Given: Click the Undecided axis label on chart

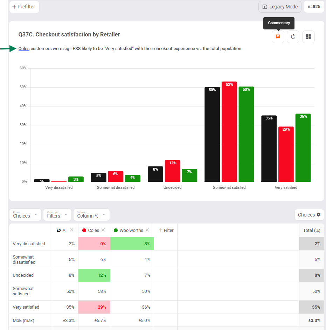Looking at the screenshot, I should click(173, 187).
